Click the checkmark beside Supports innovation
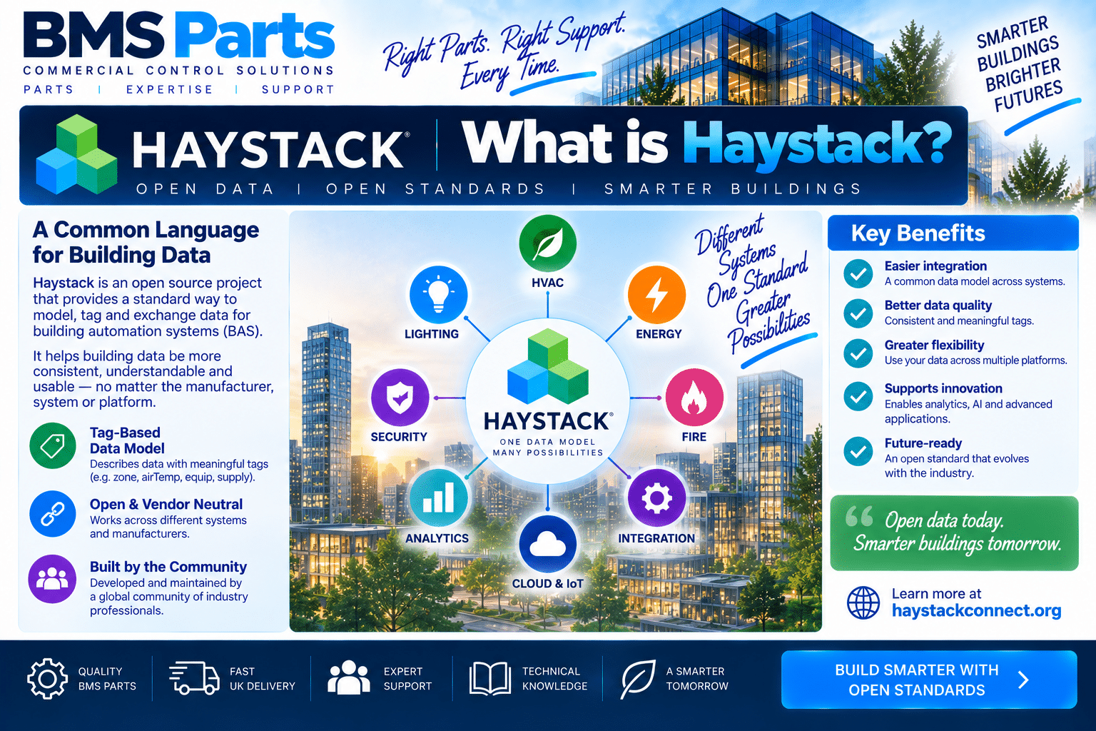 tap(858, 396)
